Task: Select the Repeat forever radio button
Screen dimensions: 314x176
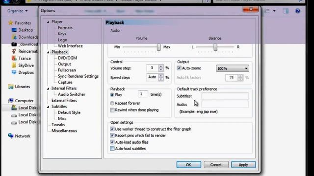Action: pyautogui.click(x=112, y=103)
